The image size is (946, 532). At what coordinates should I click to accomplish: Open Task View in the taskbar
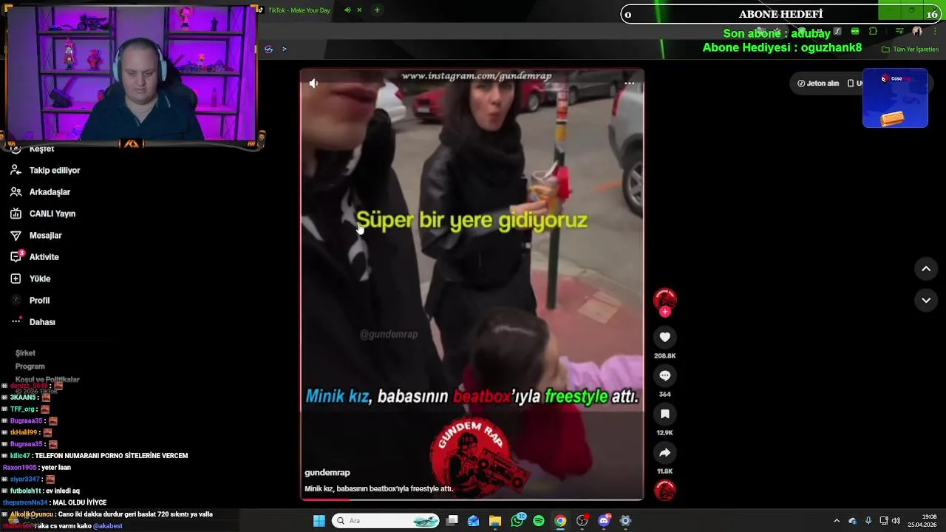tap(452, 521)
